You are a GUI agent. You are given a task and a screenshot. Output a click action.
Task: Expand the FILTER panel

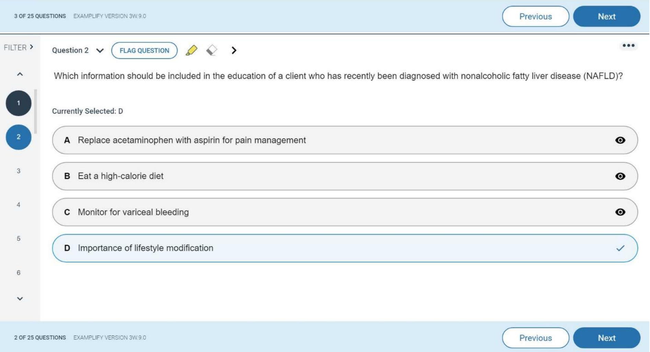click(x=19, y=47)
